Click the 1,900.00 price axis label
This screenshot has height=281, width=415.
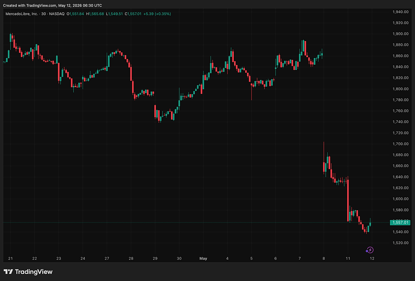point(401,34)
